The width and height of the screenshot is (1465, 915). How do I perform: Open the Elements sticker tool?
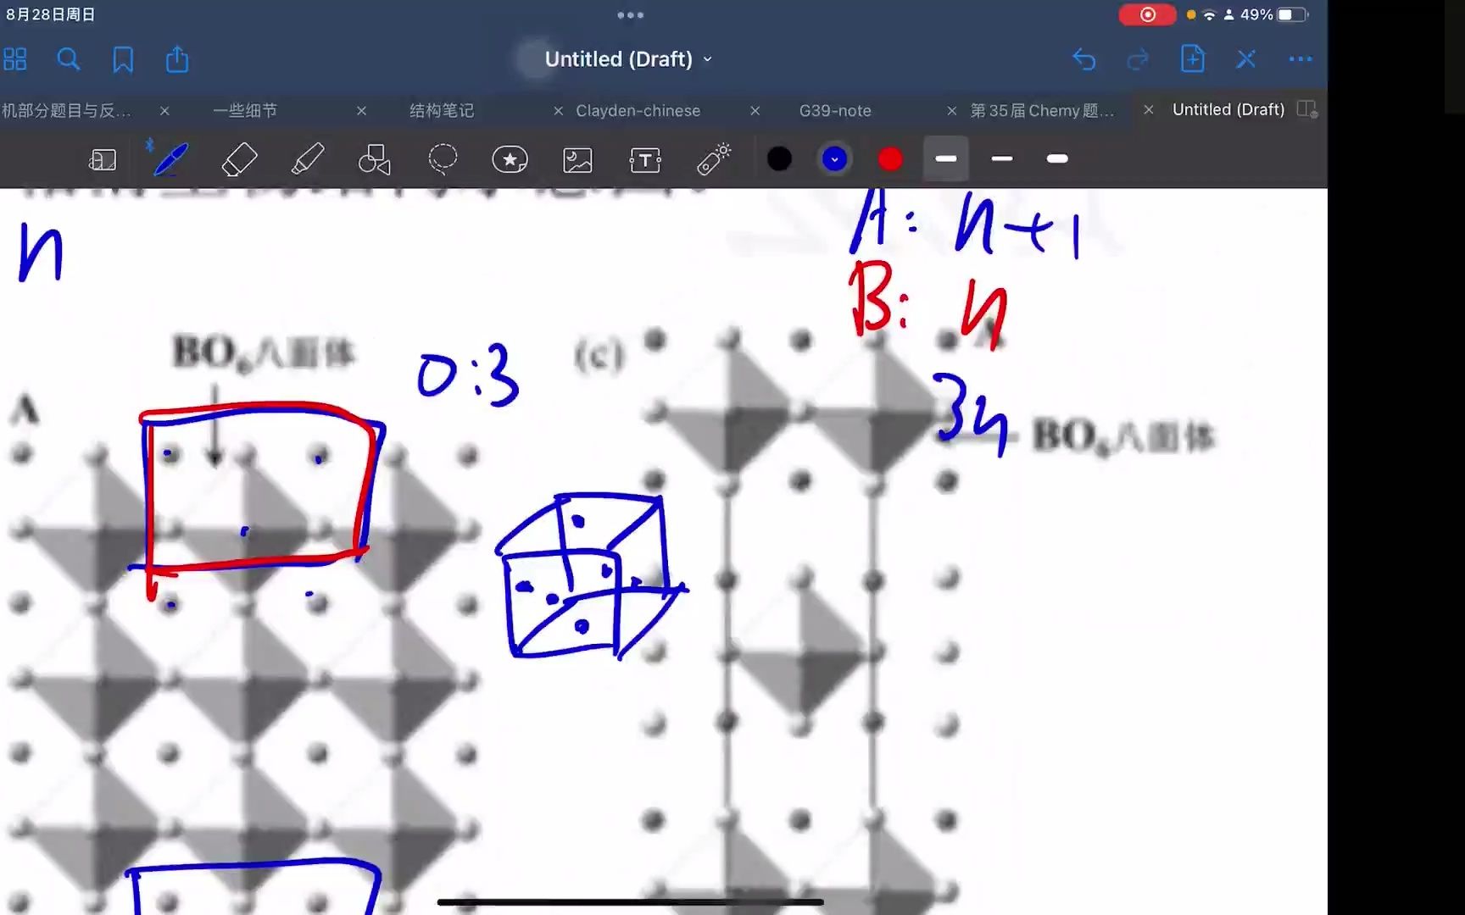[510, 159]
